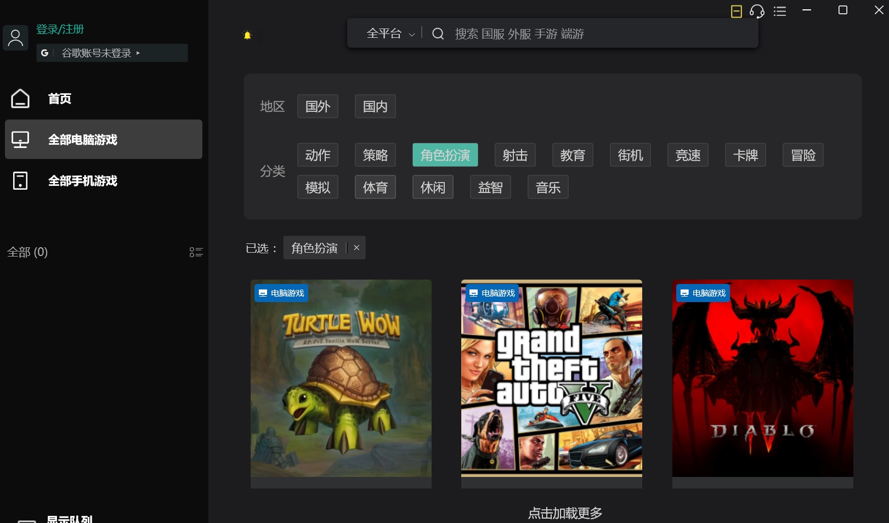
Task: Open the 全平台 platform dropdown
Action: tap(390, 33)
